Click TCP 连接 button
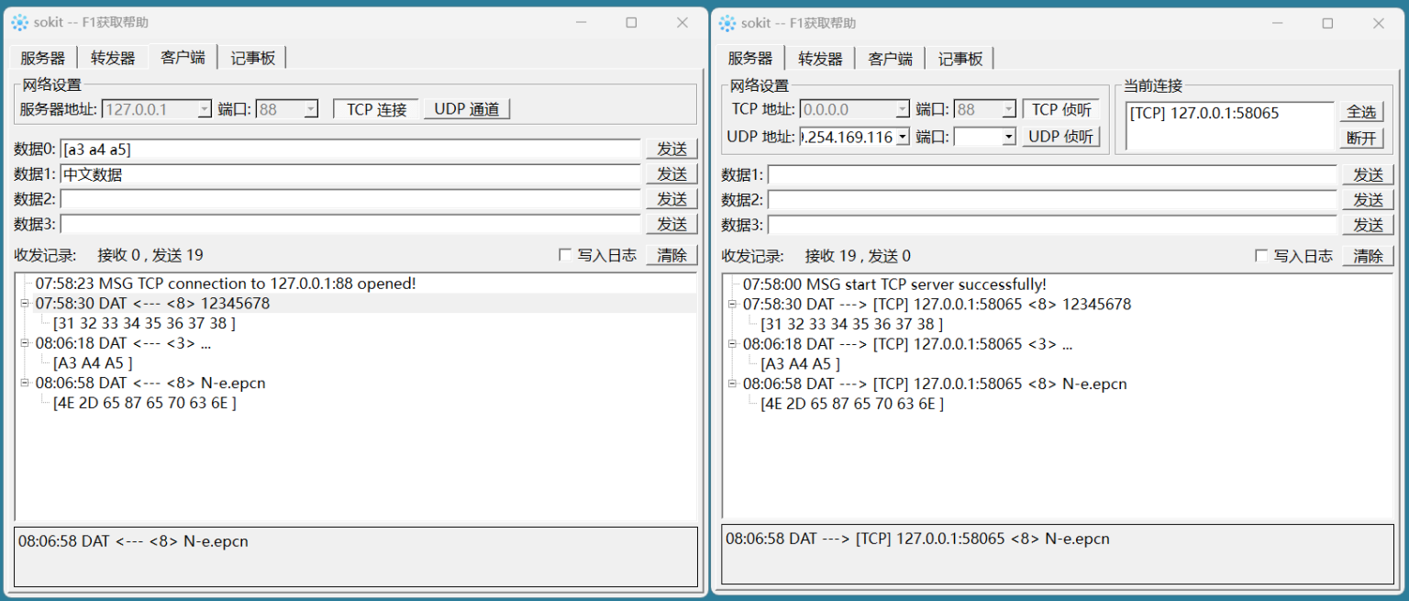Screen dimensions: 1409x601 [376, 109]
